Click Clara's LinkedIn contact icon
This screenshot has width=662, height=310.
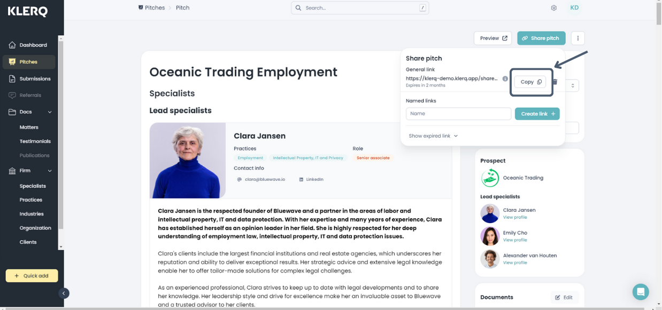click(x=301, y=179)
